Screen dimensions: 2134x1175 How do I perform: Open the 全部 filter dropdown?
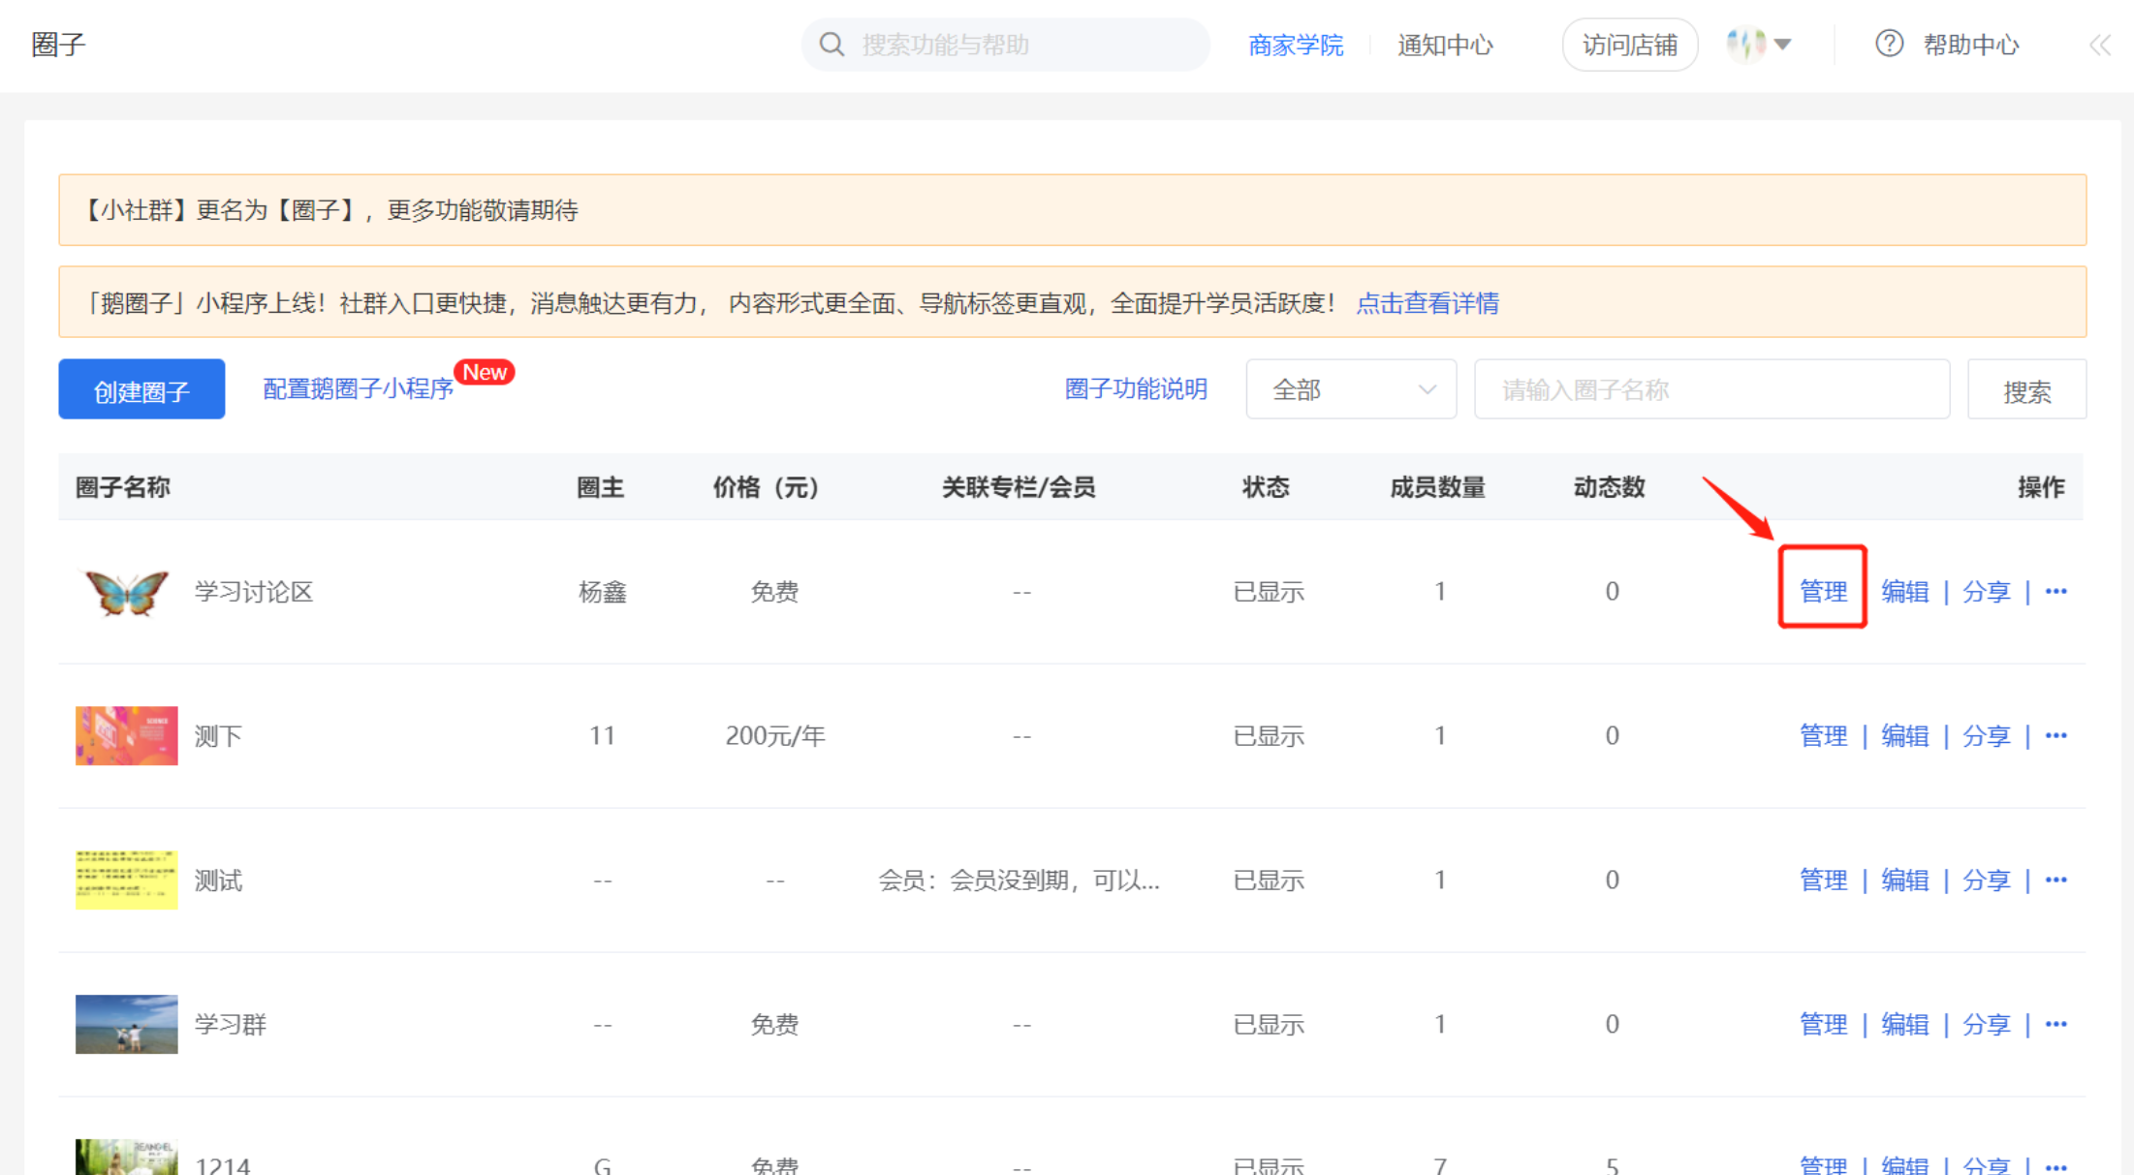click(1351, 390)
